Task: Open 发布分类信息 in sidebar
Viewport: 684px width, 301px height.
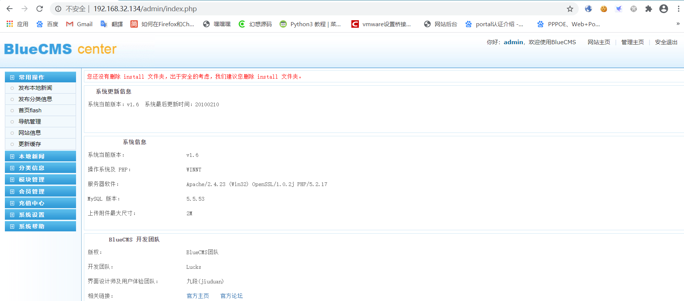Action: pyautogui.click(x=35, y=99)
